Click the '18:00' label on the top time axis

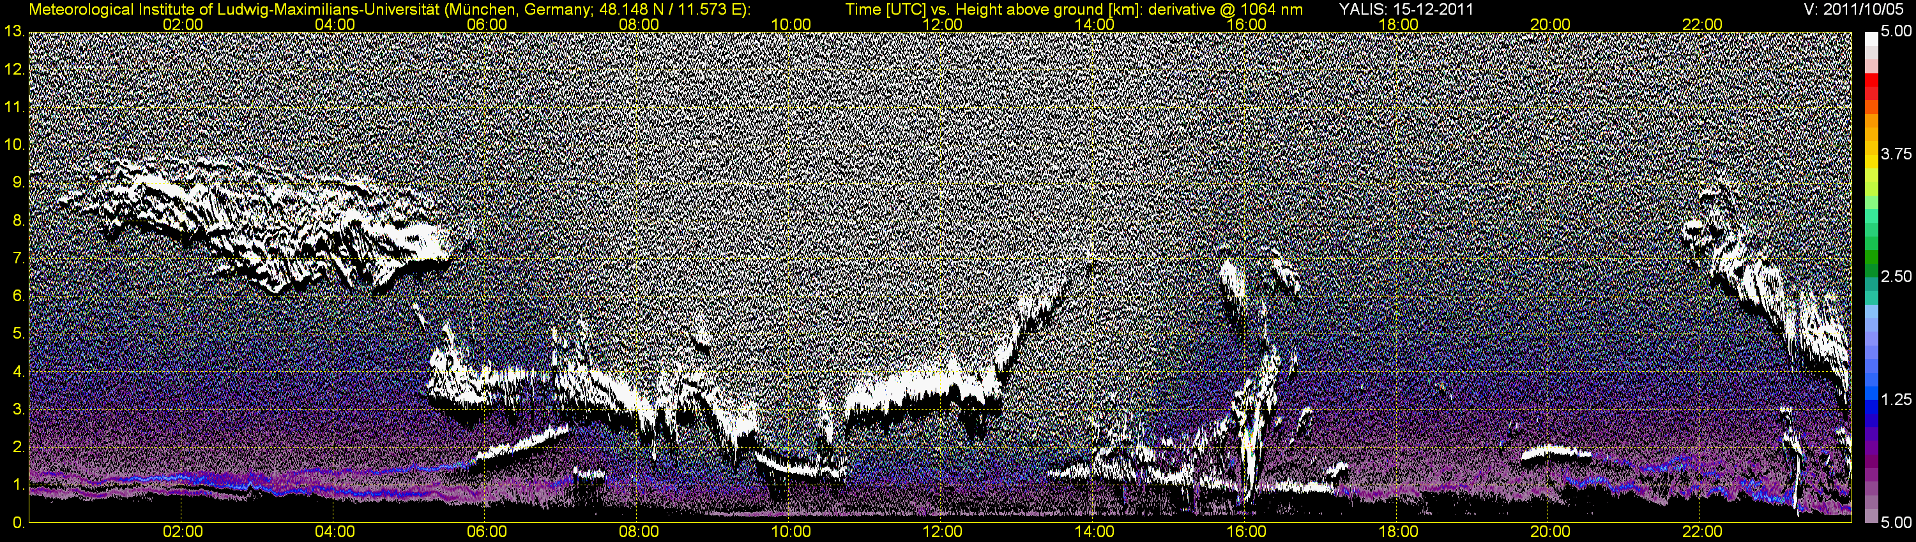click(x=1398, y=24)
